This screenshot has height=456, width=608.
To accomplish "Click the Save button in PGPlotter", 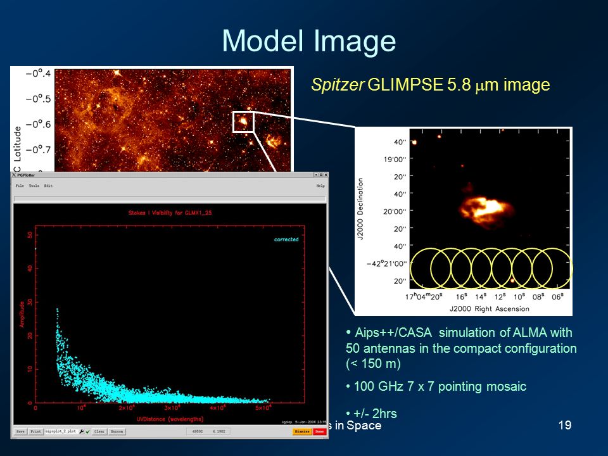I will click(x=20, y=431).
